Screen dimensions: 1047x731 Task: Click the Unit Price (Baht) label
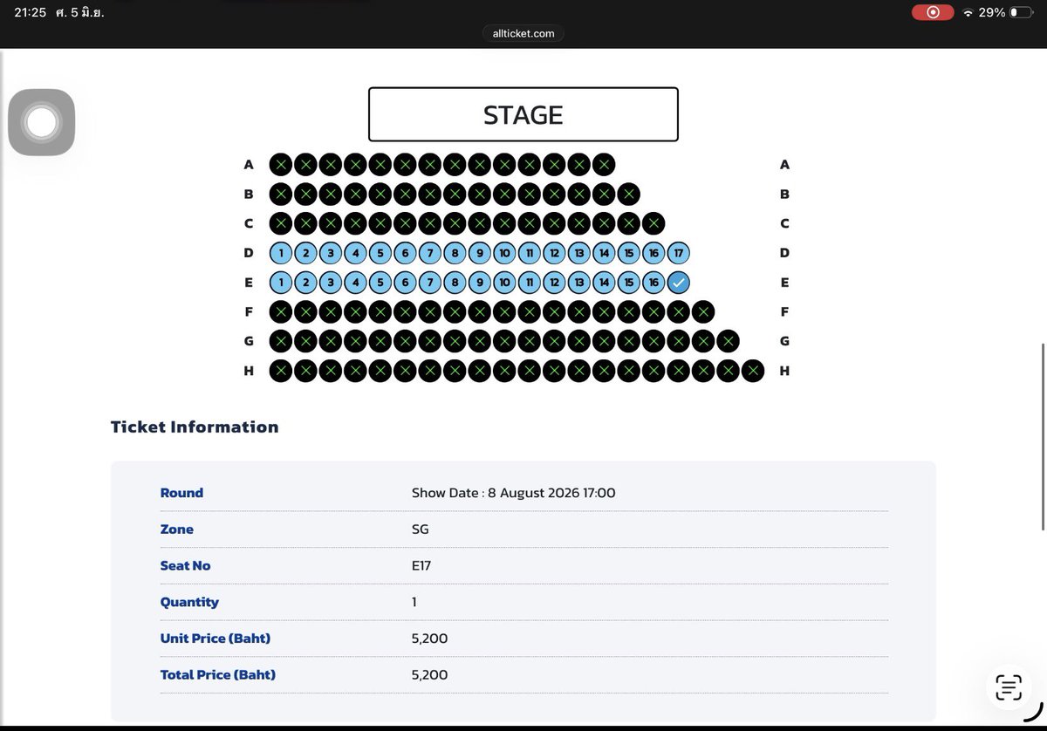pos(216,639)
